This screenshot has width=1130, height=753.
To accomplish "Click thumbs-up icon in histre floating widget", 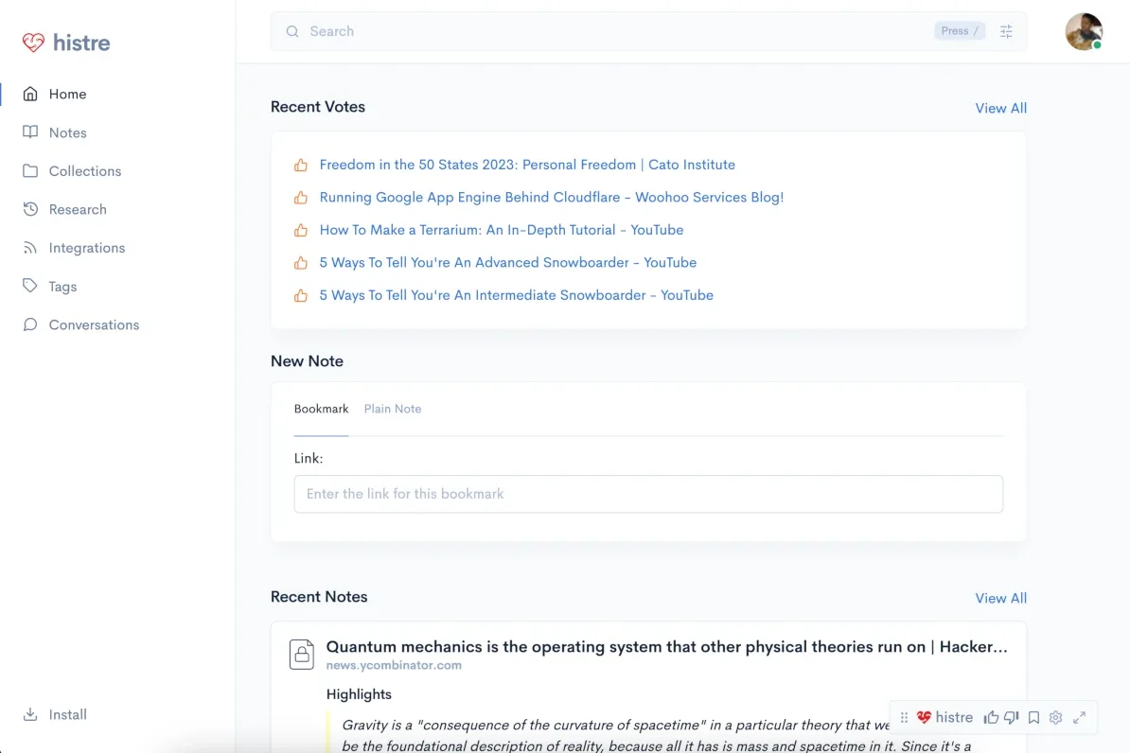I will 991,717.
